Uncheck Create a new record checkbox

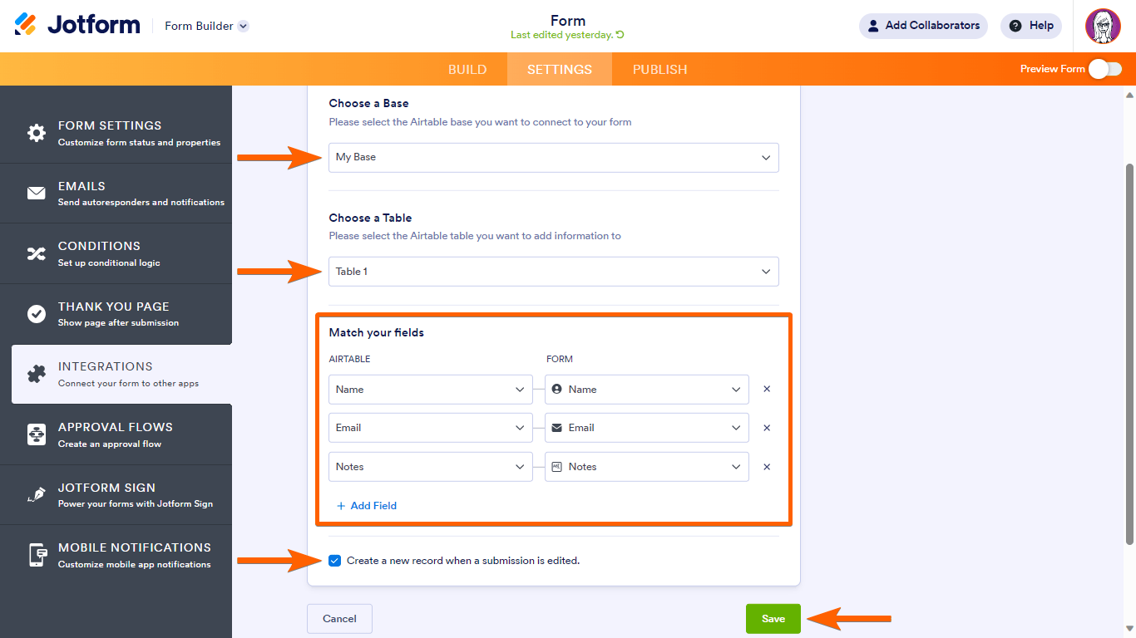click(334, 561)
